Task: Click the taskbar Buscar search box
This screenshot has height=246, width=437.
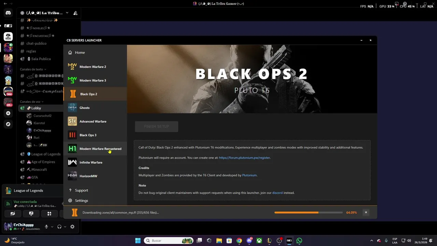Action: [x=169, y=241]
